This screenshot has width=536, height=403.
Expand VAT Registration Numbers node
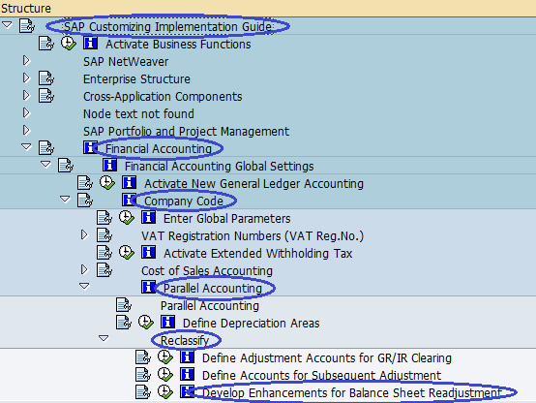point(84,235)
